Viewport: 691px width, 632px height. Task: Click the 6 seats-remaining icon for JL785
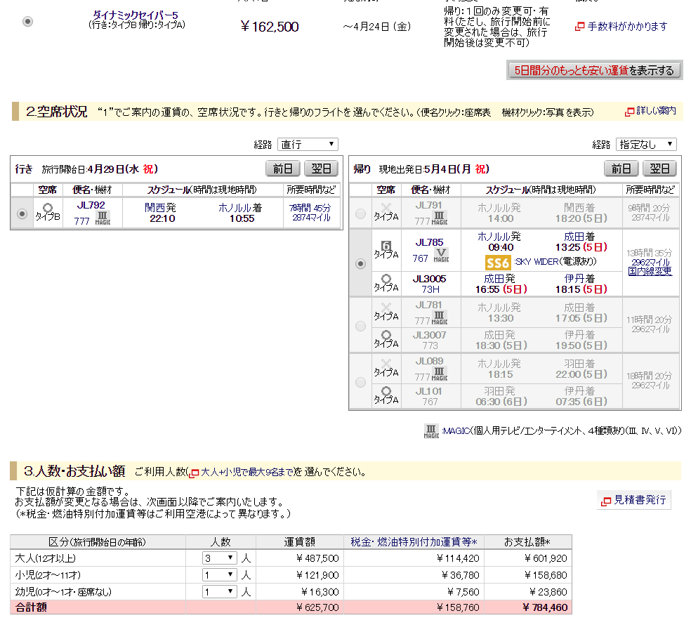pyautogui.click(x=386, y=246)
